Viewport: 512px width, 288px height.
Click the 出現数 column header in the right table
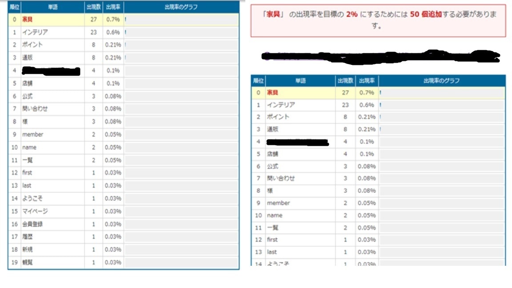pos(345,80)
